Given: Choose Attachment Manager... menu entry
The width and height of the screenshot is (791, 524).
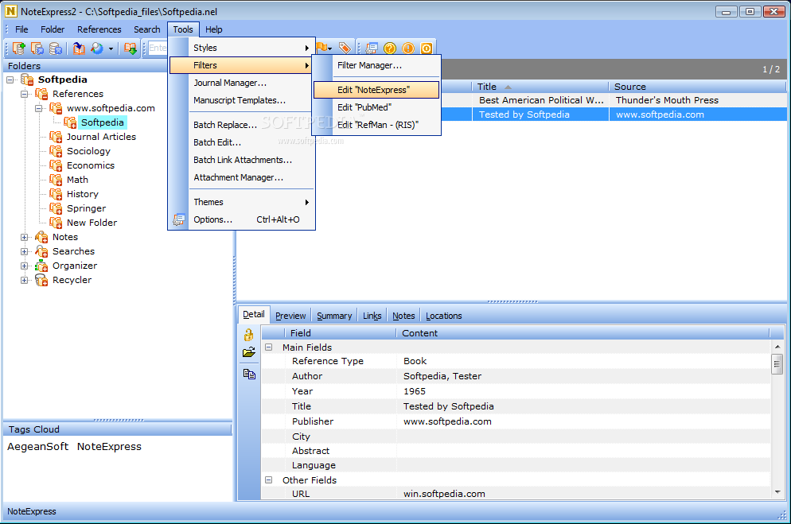Looking at the screenshot, I should [242, 177].
